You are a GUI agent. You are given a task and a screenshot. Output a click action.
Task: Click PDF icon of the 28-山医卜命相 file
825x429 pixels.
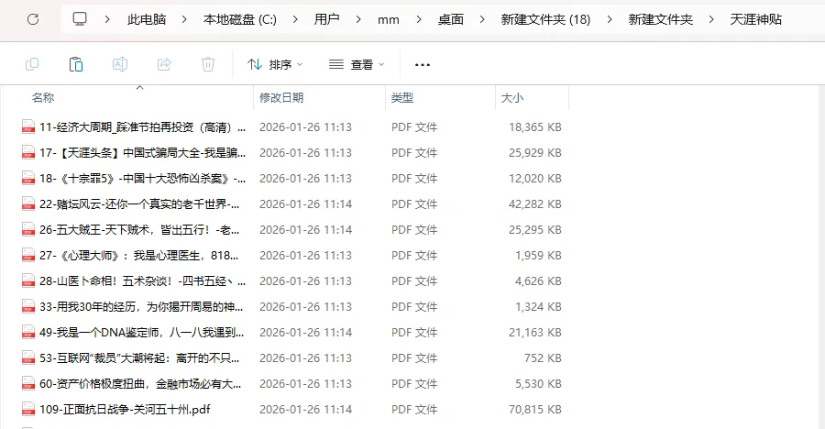(x=27, y=281)
